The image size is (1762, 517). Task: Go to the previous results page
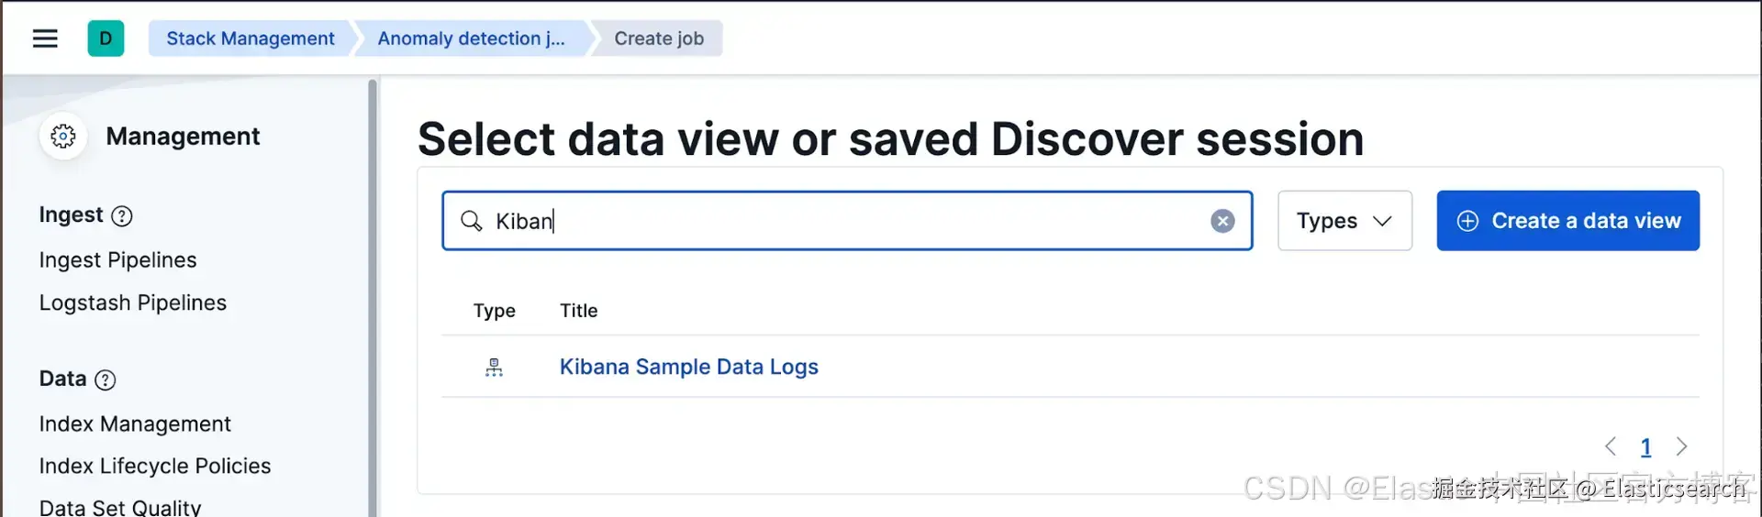[x=1611, y=446]
